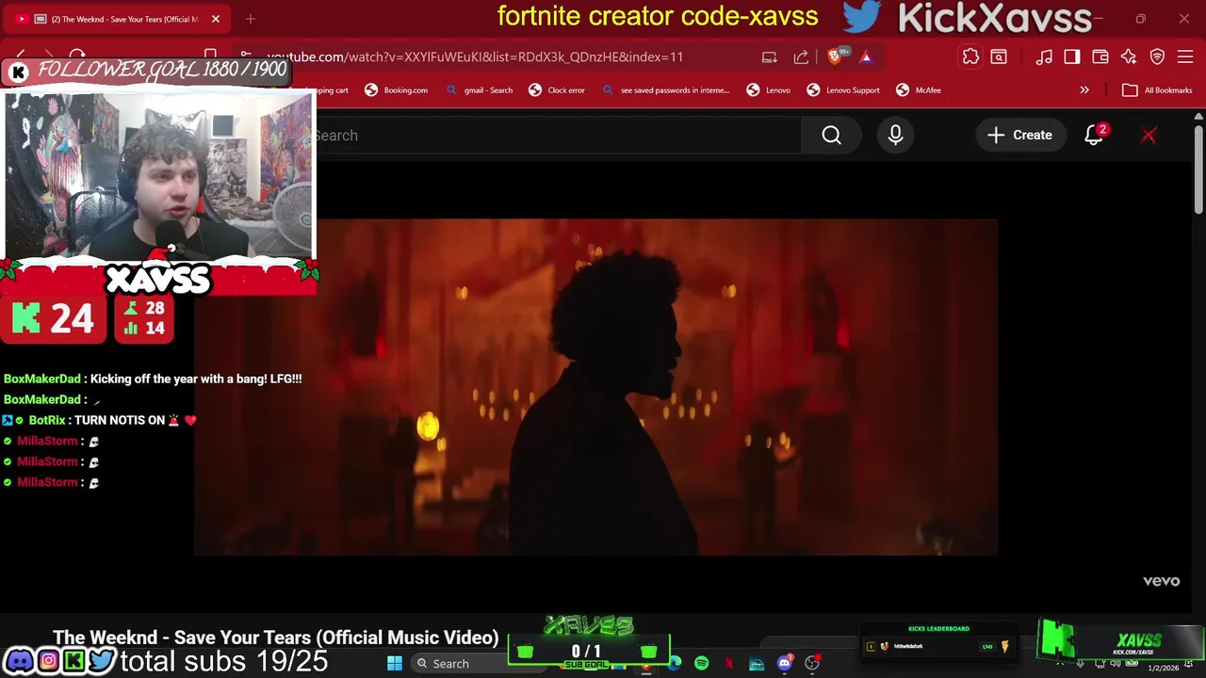
Task: Open Spotify from taskbar
Action: pos(701,664)
